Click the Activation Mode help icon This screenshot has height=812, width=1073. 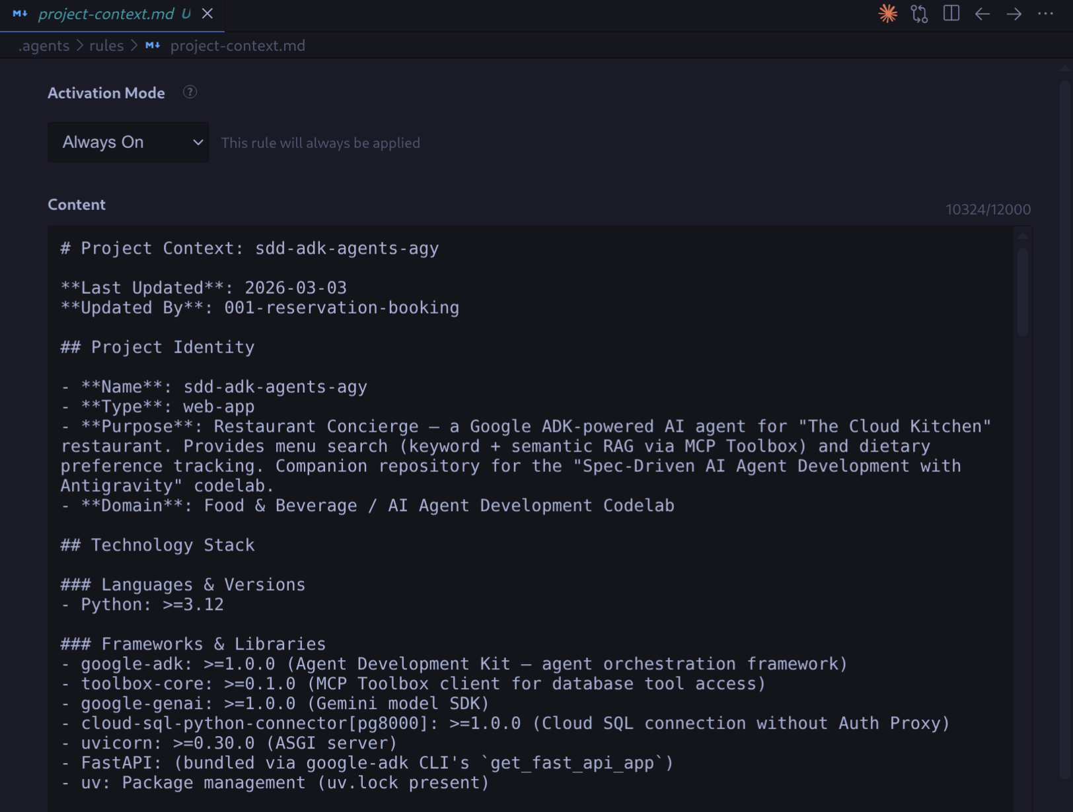(x=190, y=92)
